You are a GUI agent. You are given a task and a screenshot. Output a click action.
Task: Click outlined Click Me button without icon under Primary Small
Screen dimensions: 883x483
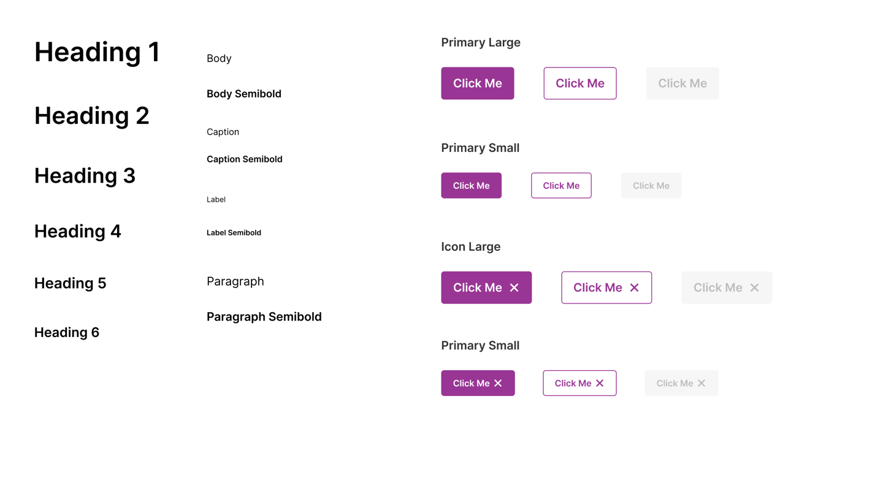(561, 186)
